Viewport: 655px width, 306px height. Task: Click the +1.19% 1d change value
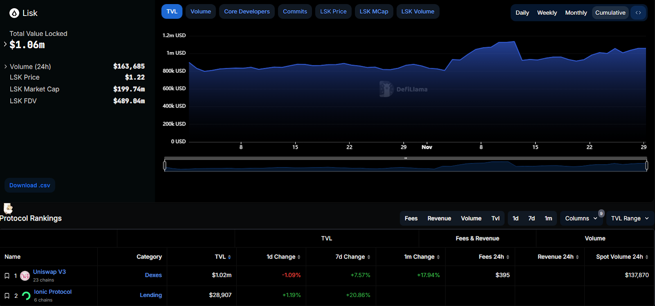[291, 295]
